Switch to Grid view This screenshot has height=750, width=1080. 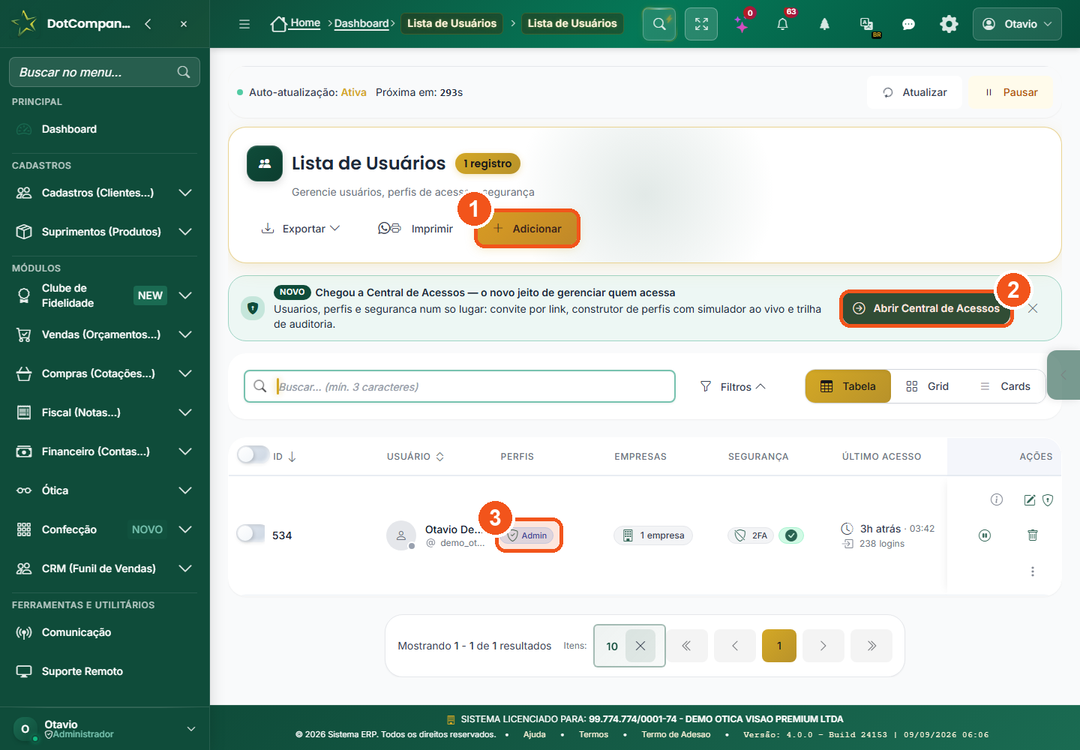coord(927,386)
